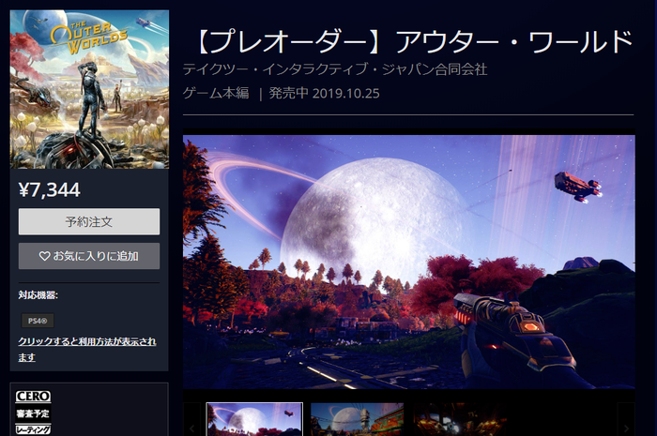Click the next arrow in the thumbnail carousel
Viewport: 657px width, 436px height.
tap(626, 428)
